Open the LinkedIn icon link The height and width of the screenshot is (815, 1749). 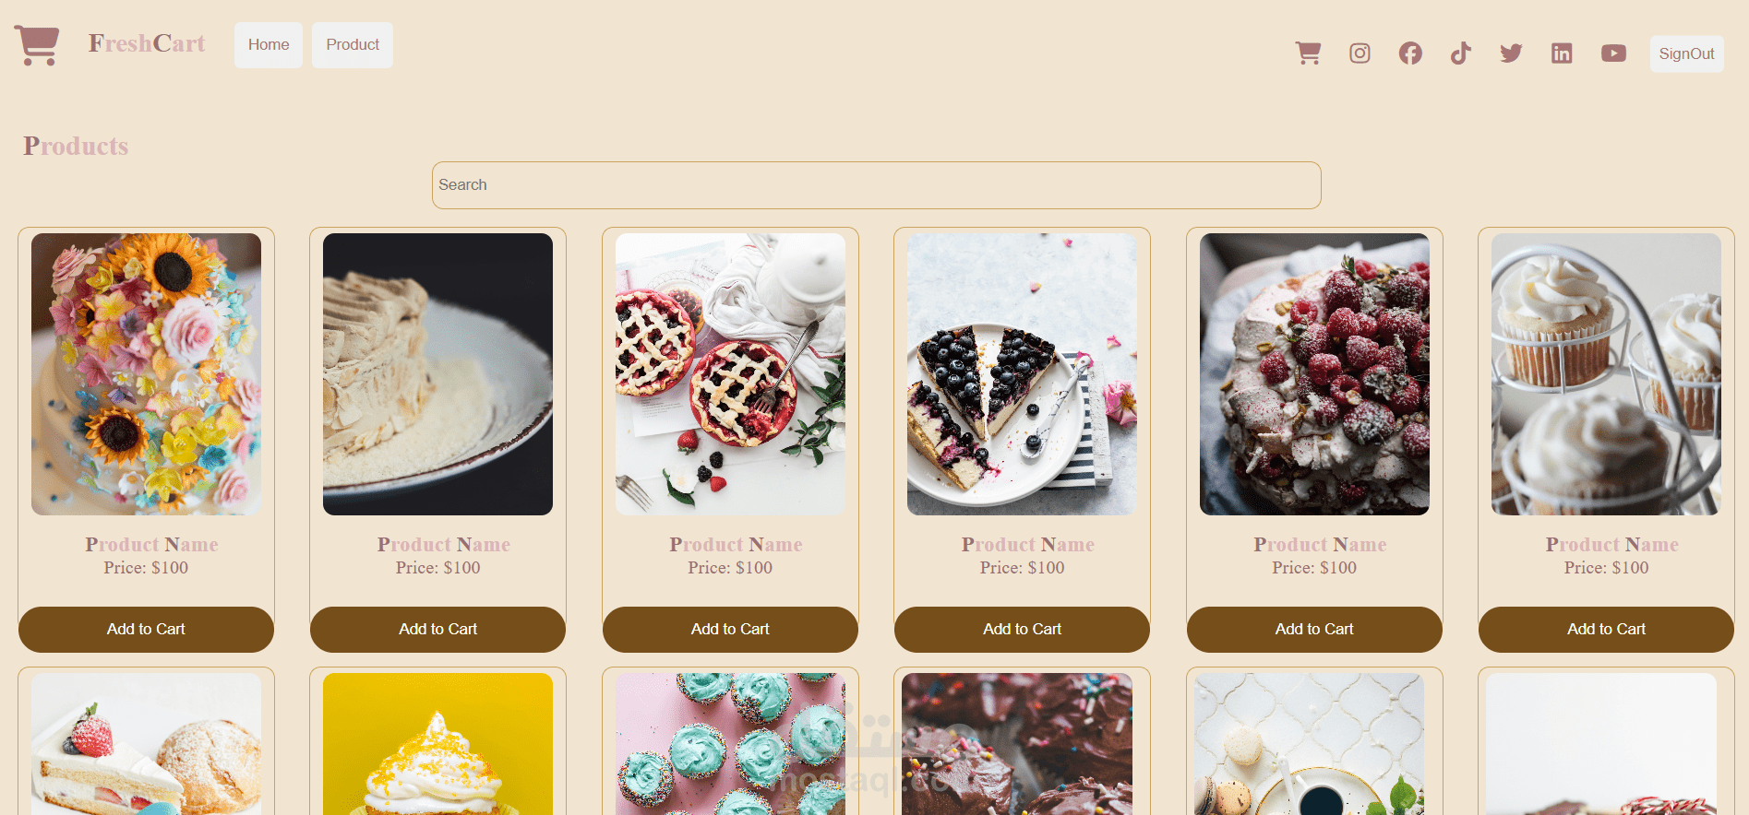click(x=1562, y=53)
